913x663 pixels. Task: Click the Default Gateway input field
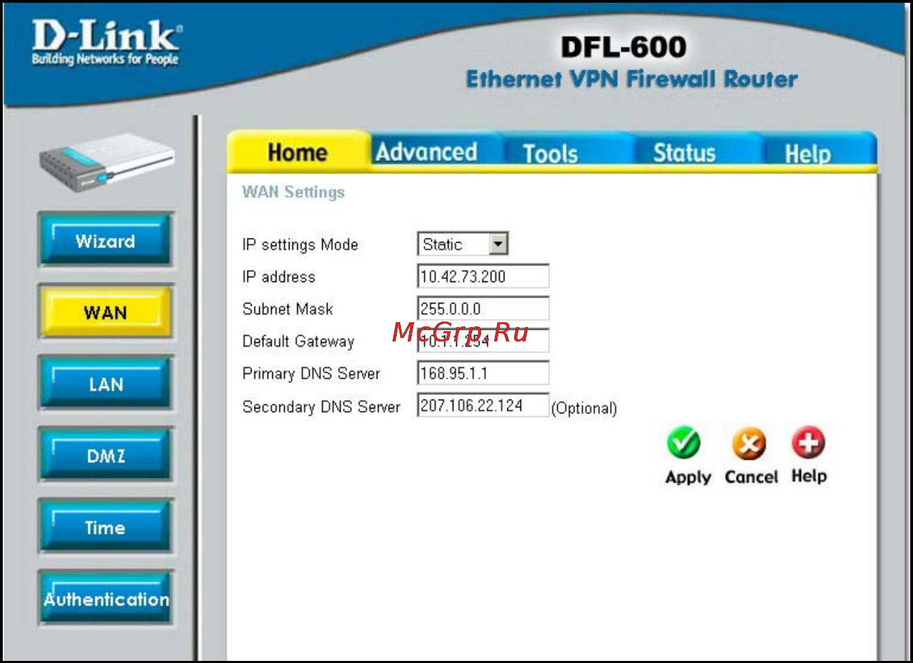(483, 340)
